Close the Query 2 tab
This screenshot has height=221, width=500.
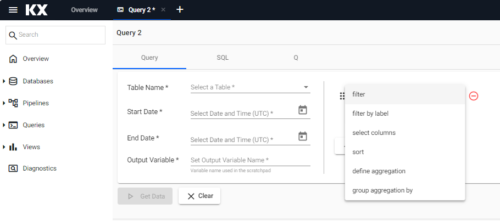[163, 9]
